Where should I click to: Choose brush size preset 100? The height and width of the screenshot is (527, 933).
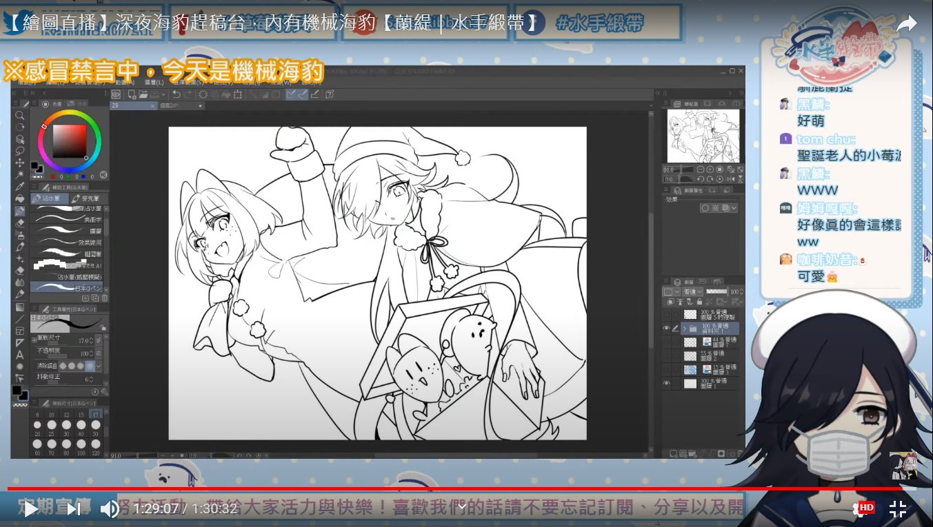pos(81,448)
